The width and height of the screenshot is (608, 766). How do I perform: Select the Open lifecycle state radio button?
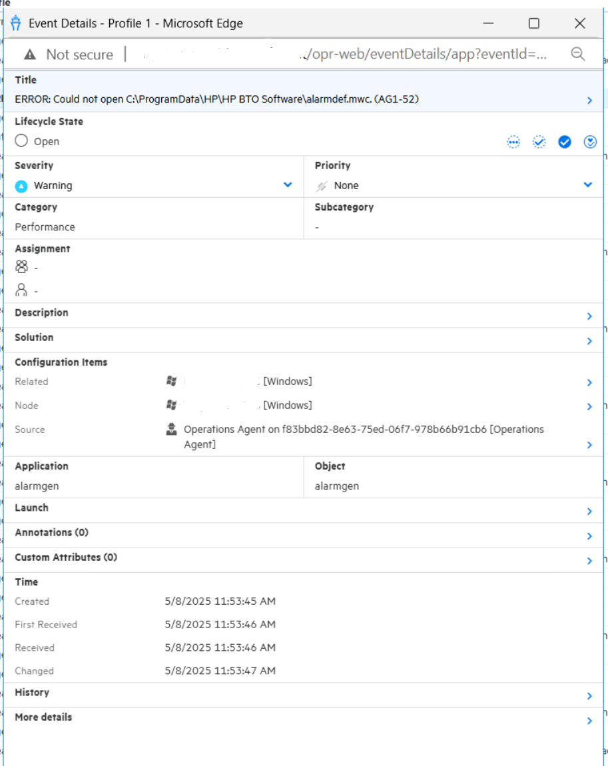click(x=21, y=141)
